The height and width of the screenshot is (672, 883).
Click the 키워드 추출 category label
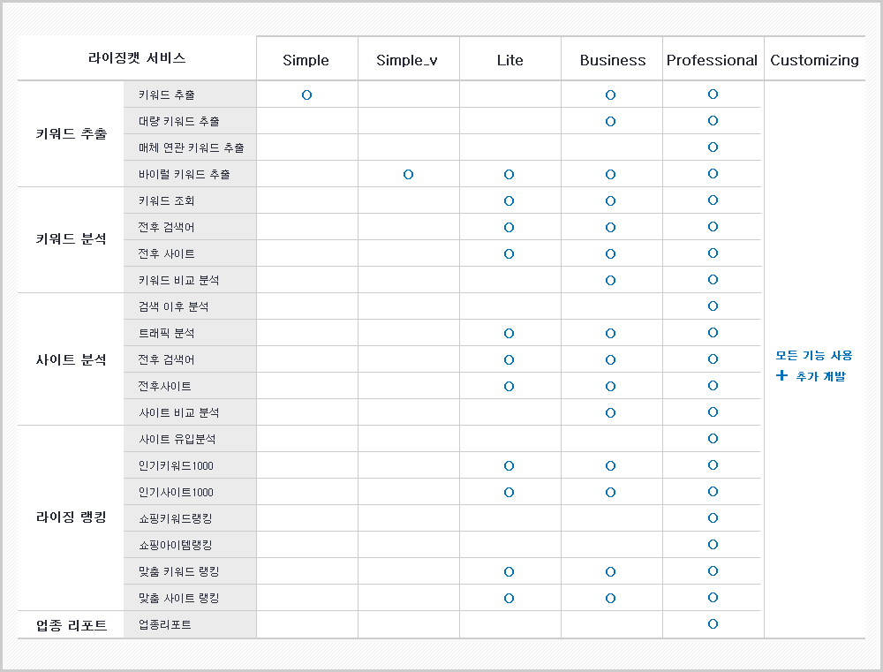71,133
